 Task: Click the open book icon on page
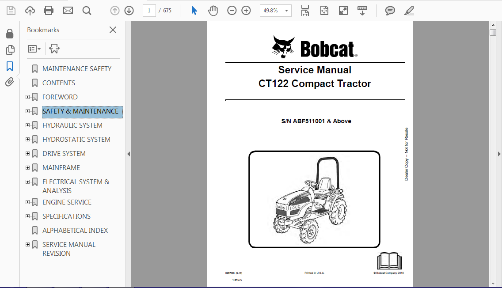389,261
